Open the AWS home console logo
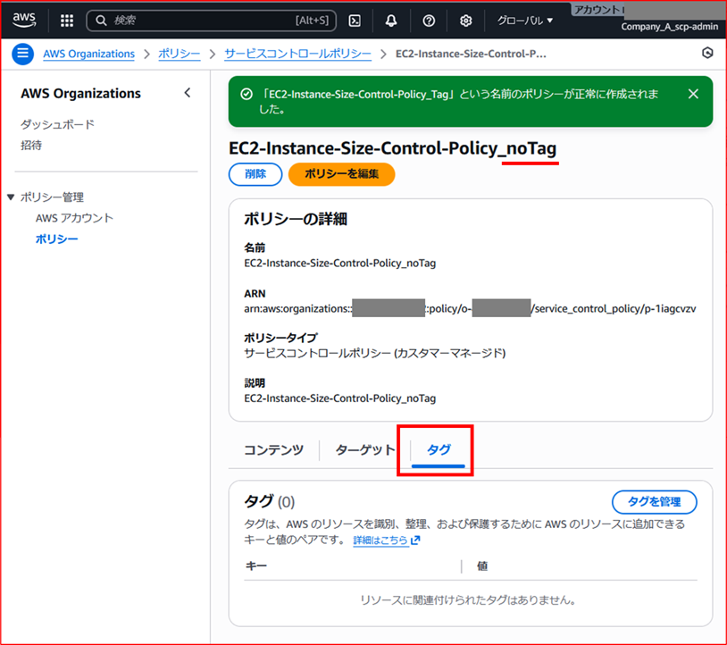Viewport: 727px width, 645px height. point(24,20)
